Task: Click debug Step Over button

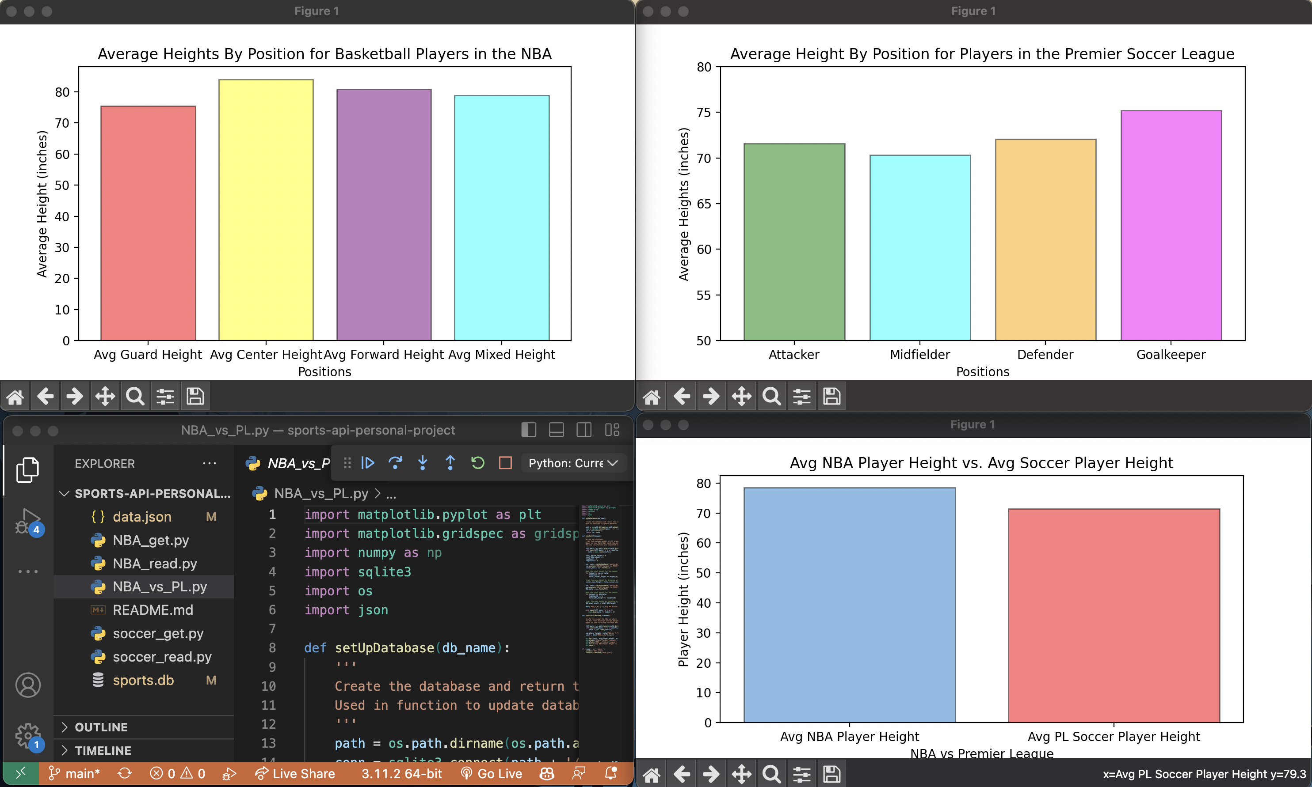Action: coord(395,463)
